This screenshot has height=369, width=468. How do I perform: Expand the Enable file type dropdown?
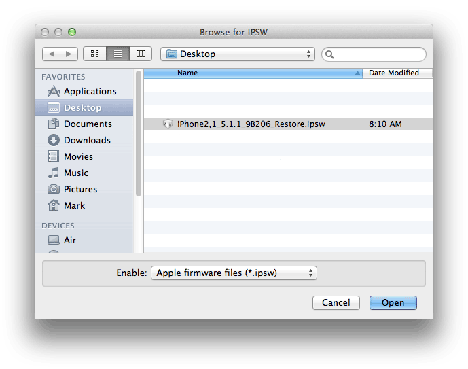coord(234,273)
